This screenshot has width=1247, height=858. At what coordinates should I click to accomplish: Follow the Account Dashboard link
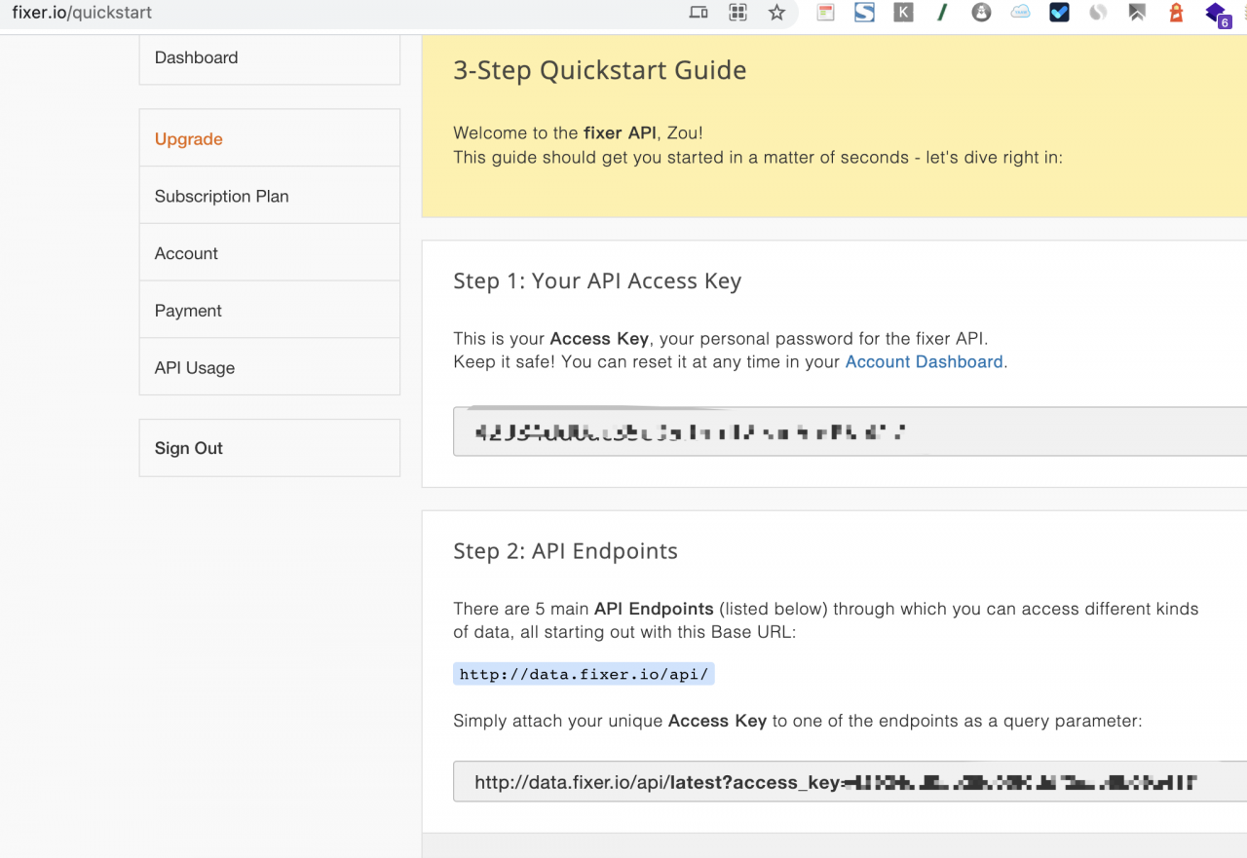pos(924,362)
